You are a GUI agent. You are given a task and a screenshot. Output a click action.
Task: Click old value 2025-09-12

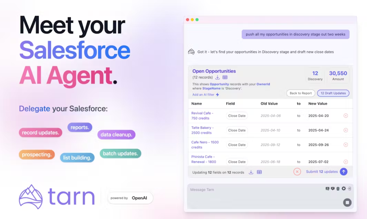(270, 145)
